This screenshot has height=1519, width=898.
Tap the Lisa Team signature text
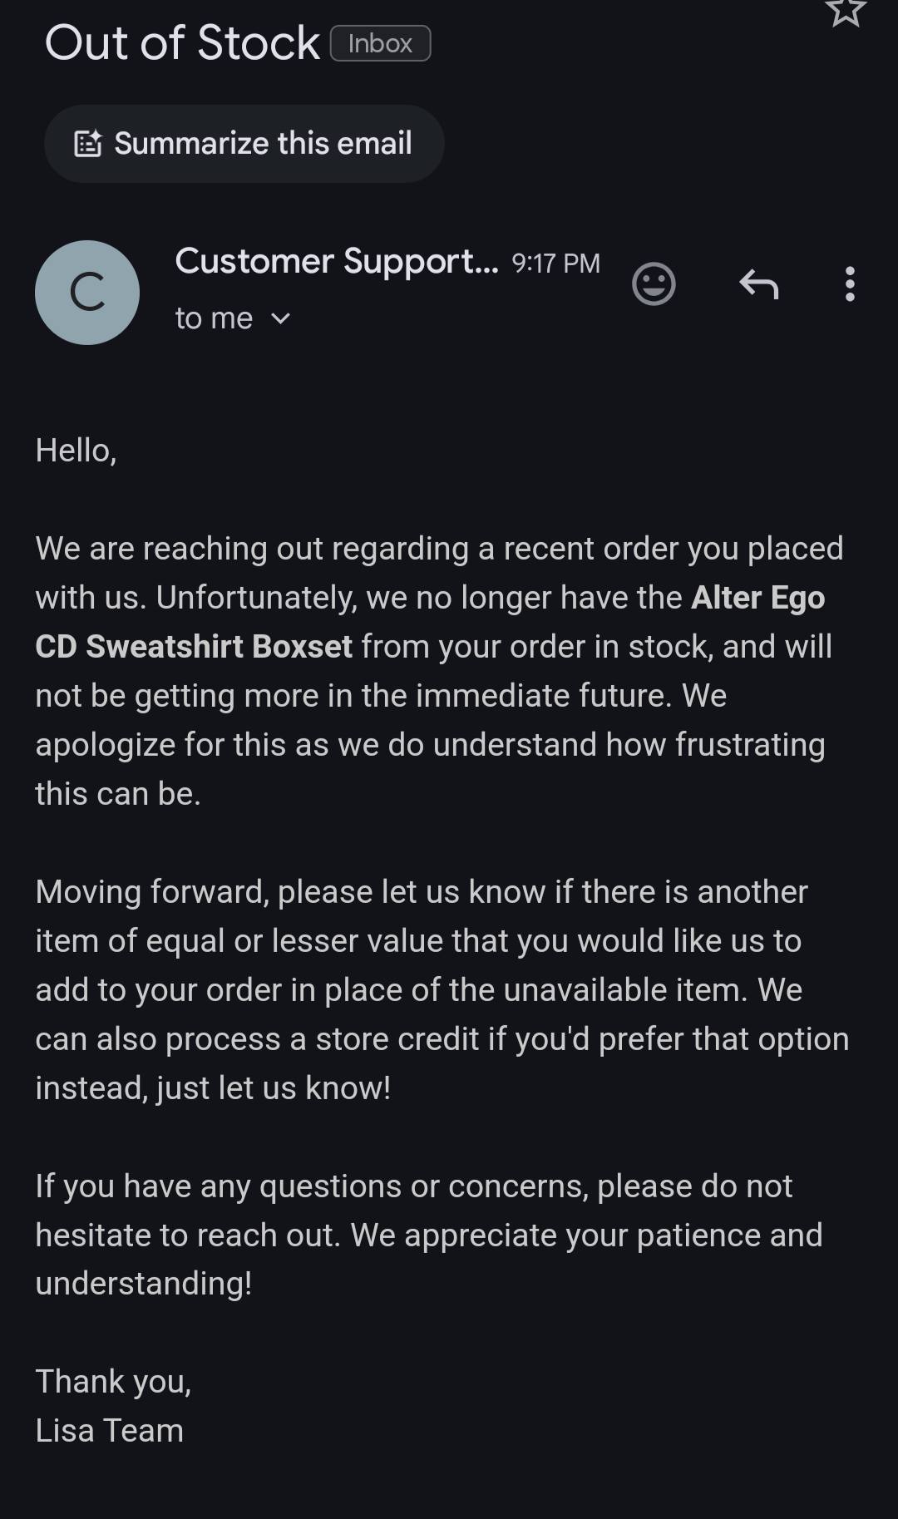109,1431
